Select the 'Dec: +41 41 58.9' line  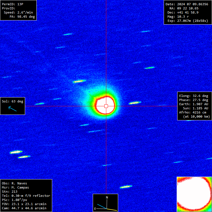tap(183, 12)
